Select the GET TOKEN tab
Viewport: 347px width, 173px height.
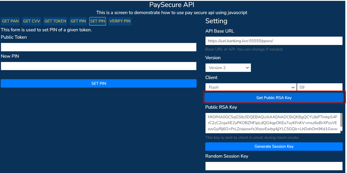click(55, 21)
